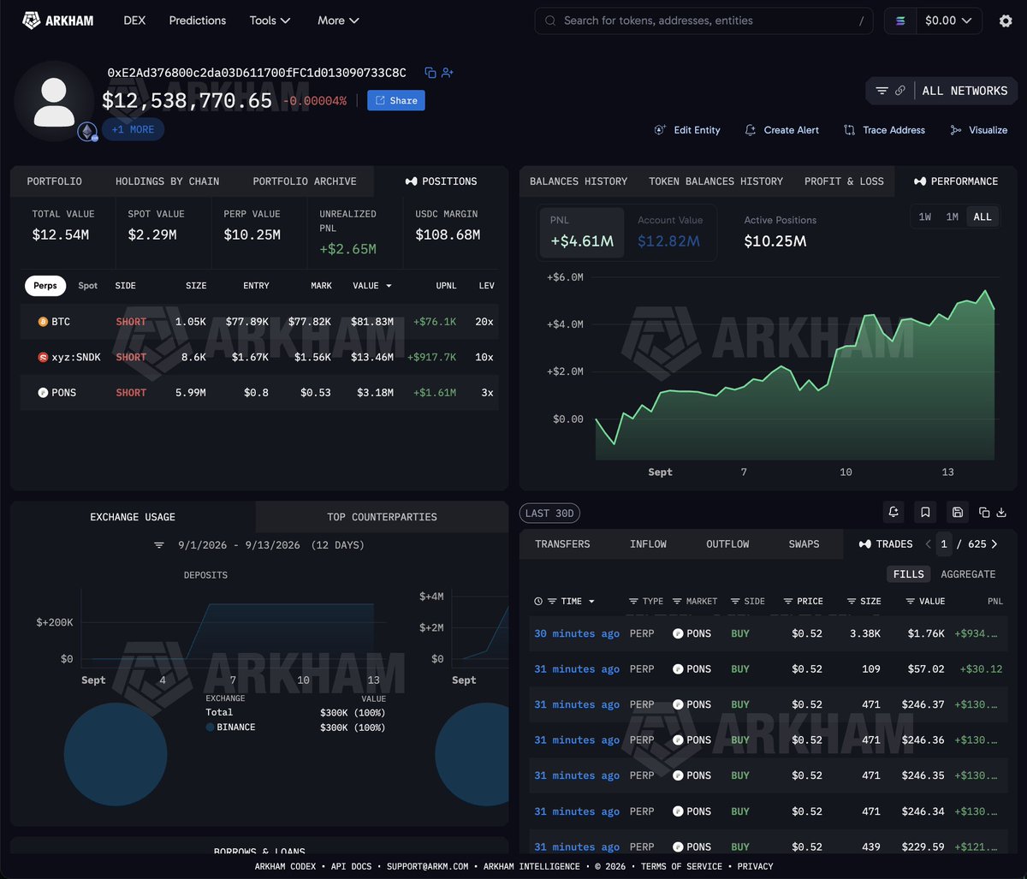The height and width of the screenshot is (879, 1027).
Task: Sort positions by the VALUE column arrow
Action: pos(390,286)
